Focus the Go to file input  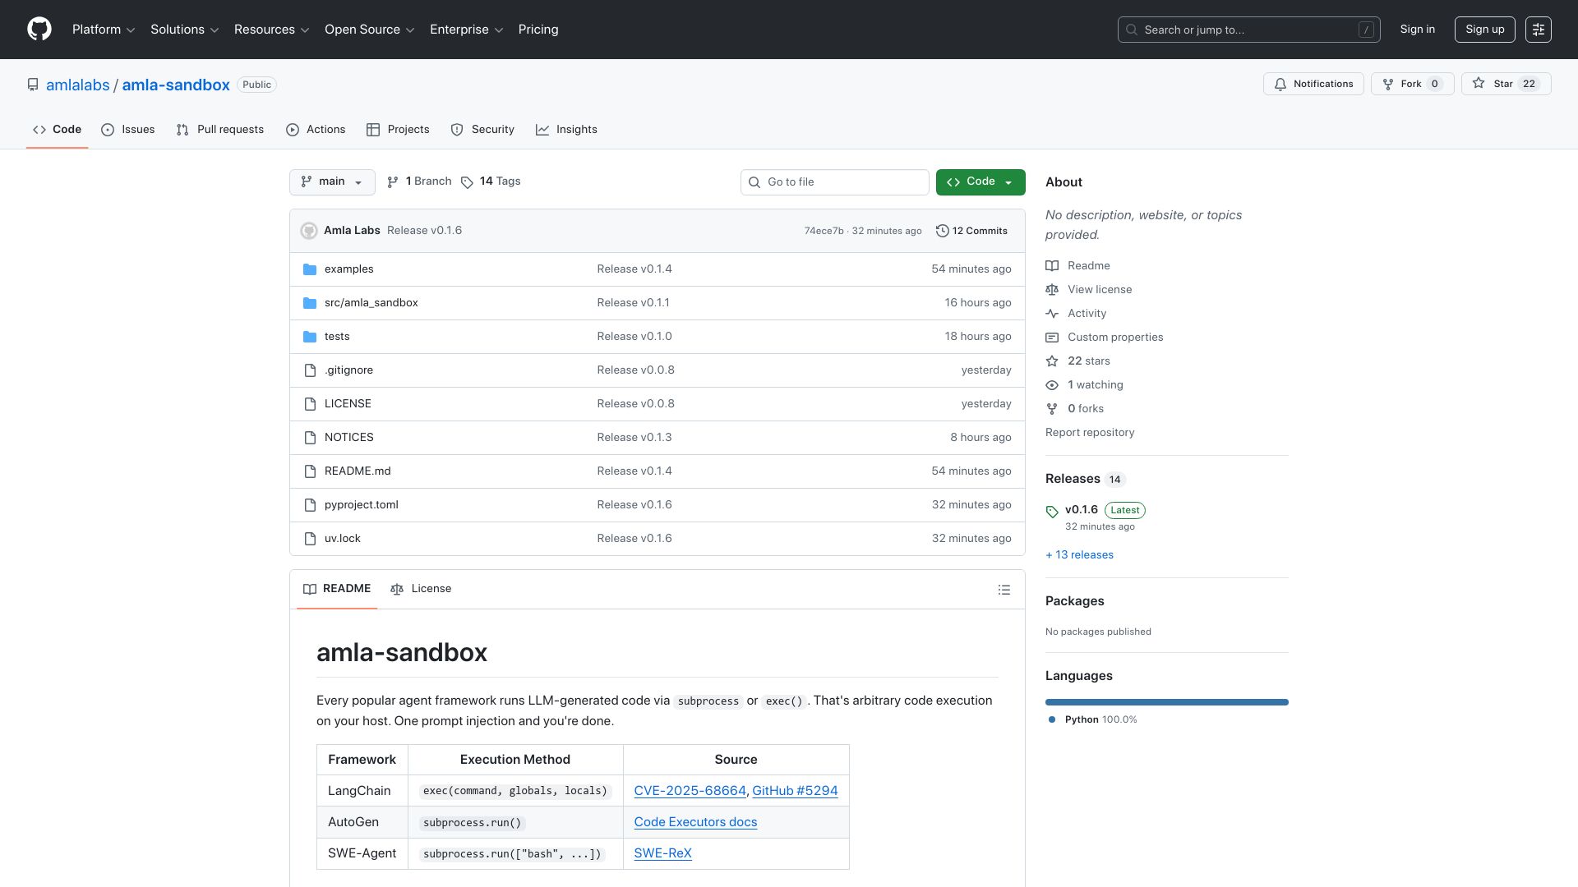click(x=835, y=182)
